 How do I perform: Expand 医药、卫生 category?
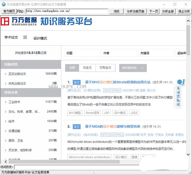click(6, 141)
